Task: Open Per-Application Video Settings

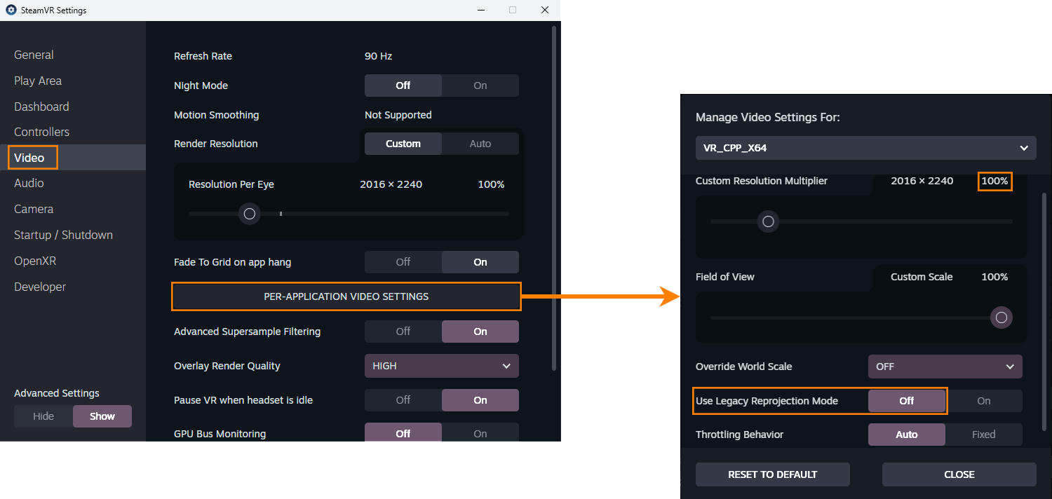Action: coord(346,296)
